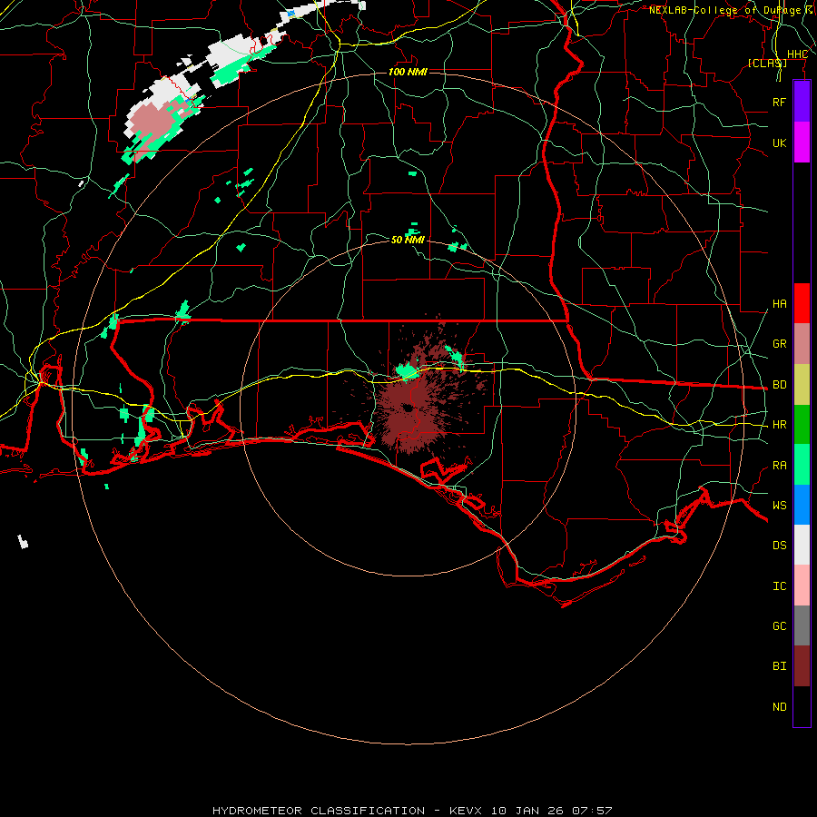The height and width of the screenshot is (817, 817).
Task: Click the RA legend label
Action: click(x=779, y=466)
